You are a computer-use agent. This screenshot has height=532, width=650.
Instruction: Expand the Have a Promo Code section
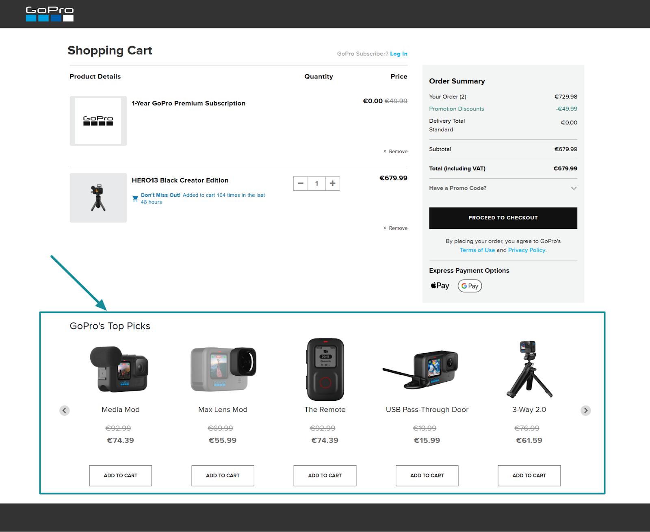click(x=503, y=188)
